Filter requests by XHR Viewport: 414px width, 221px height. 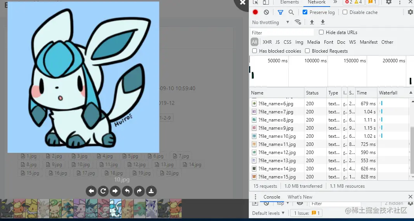[x=267, y=42]
